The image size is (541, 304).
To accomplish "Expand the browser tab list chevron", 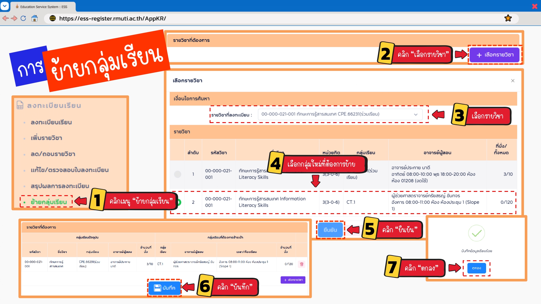I will click(5, 6).
